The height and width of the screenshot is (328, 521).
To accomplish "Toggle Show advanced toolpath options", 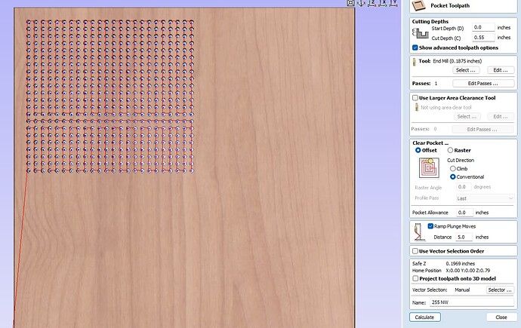I will pos(415,48).
